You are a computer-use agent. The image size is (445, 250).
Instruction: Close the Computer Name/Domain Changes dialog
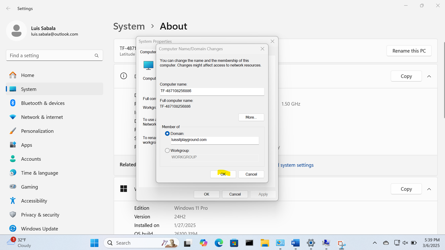[x=262, y=49]
